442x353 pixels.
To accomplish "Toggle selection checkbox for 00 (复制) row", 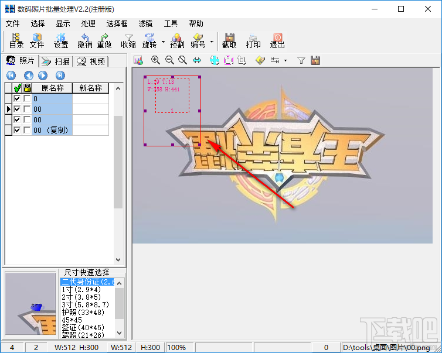I will [17, 131].
